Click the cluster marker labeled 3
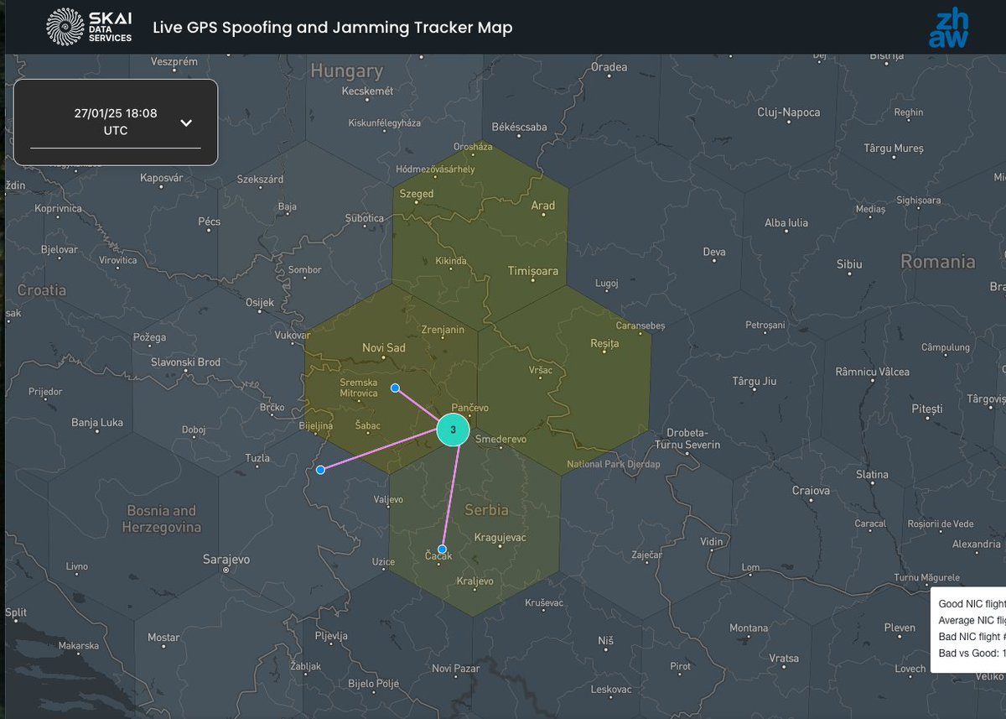The image size is (1006, 719). (454, 430)
